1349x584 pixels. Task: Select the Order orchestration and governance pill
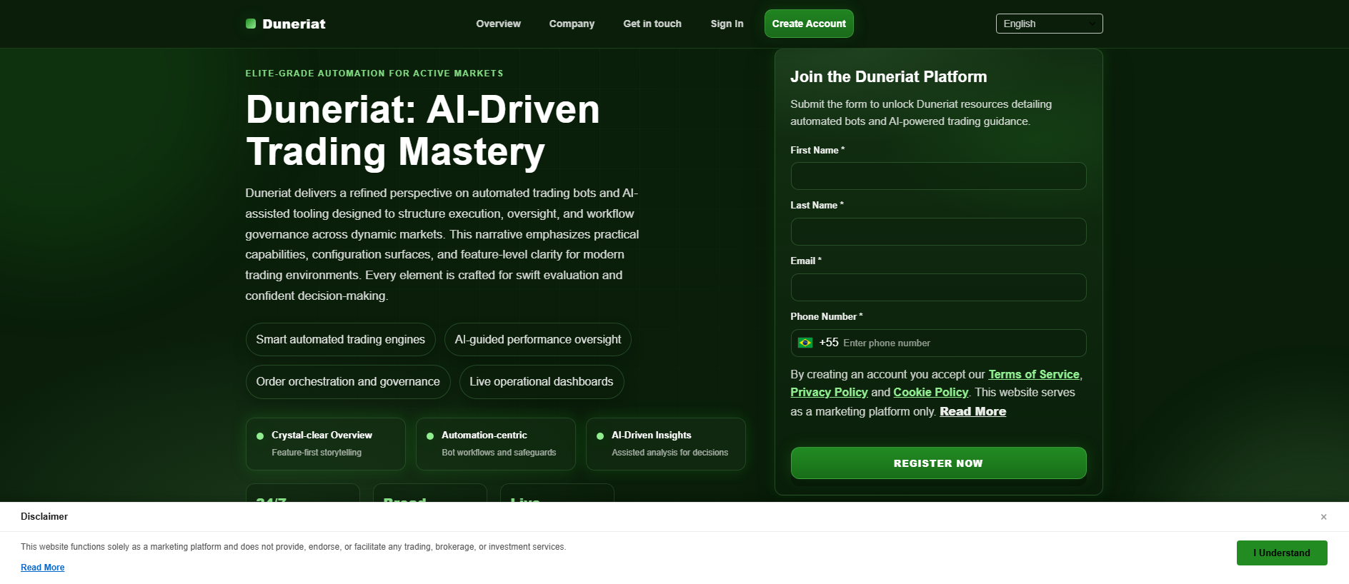pos(348,381)
